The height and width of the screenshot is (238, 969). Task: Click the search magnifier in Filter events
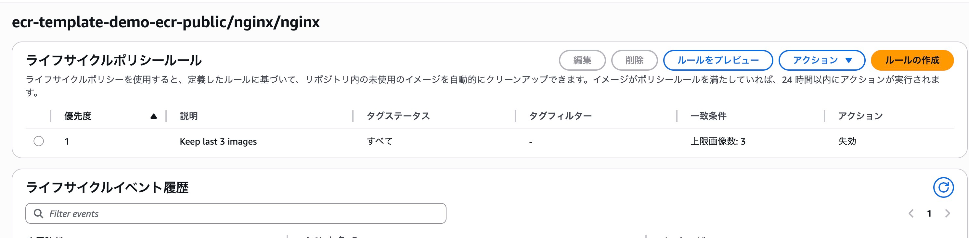39,213
